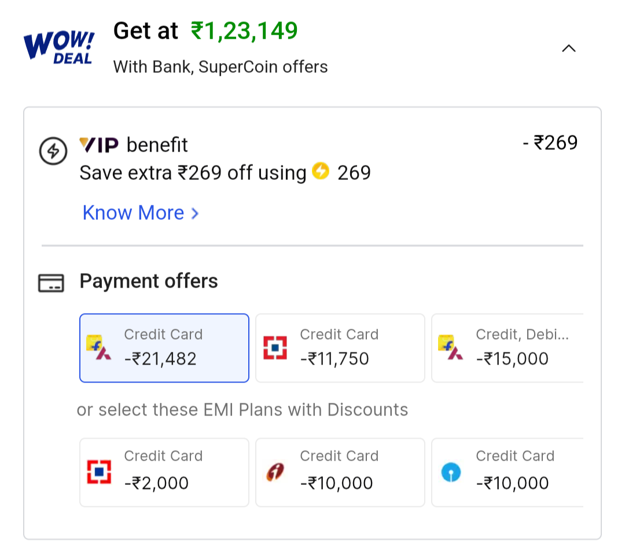Click the SBI bank logo icon
625x544 pixels.
[x=451, y=472]
